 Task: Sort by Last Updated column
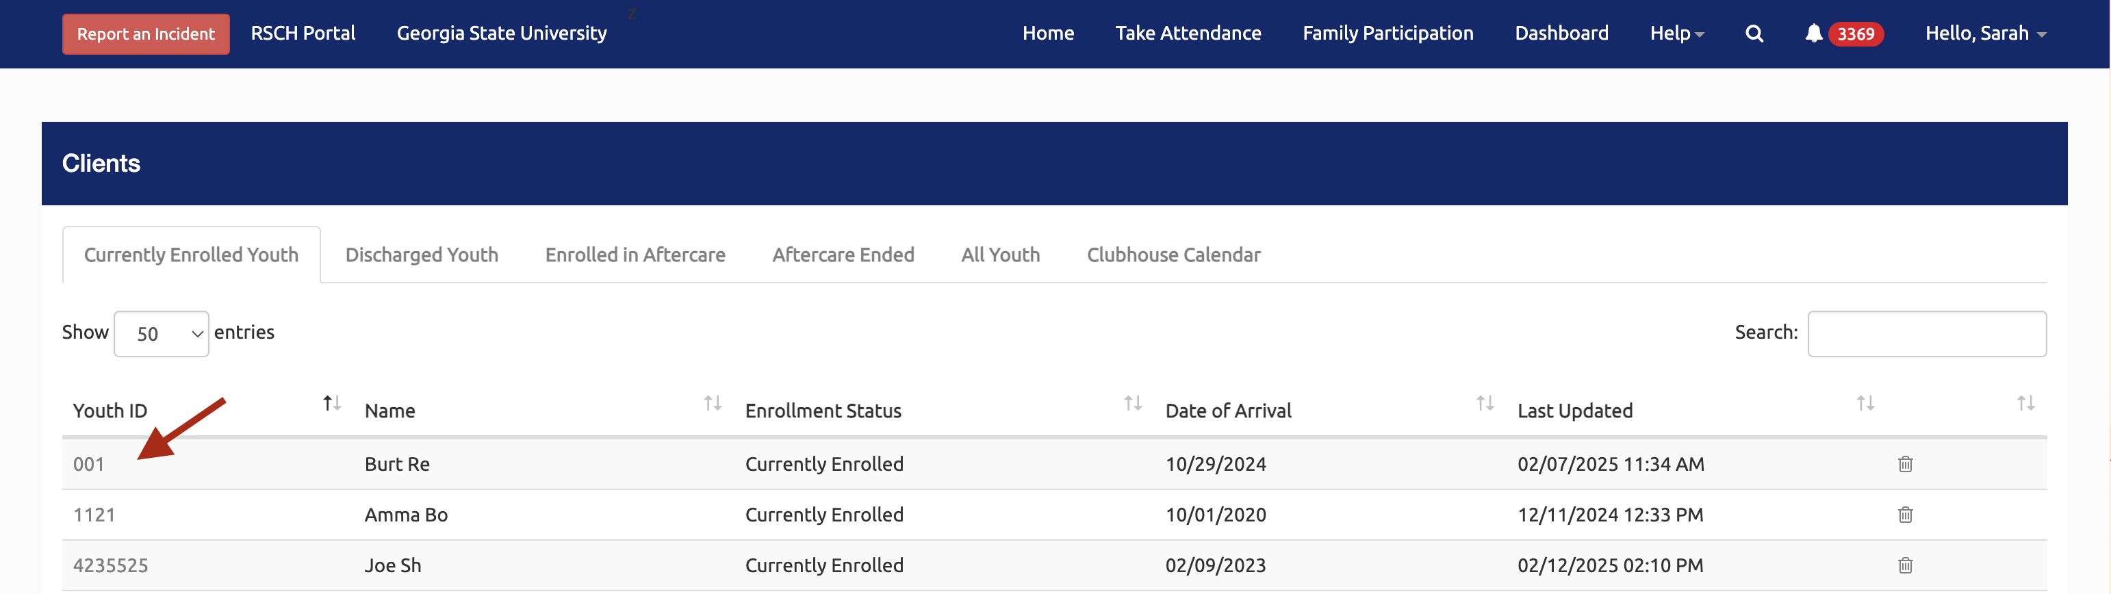tap(1574, 411)
